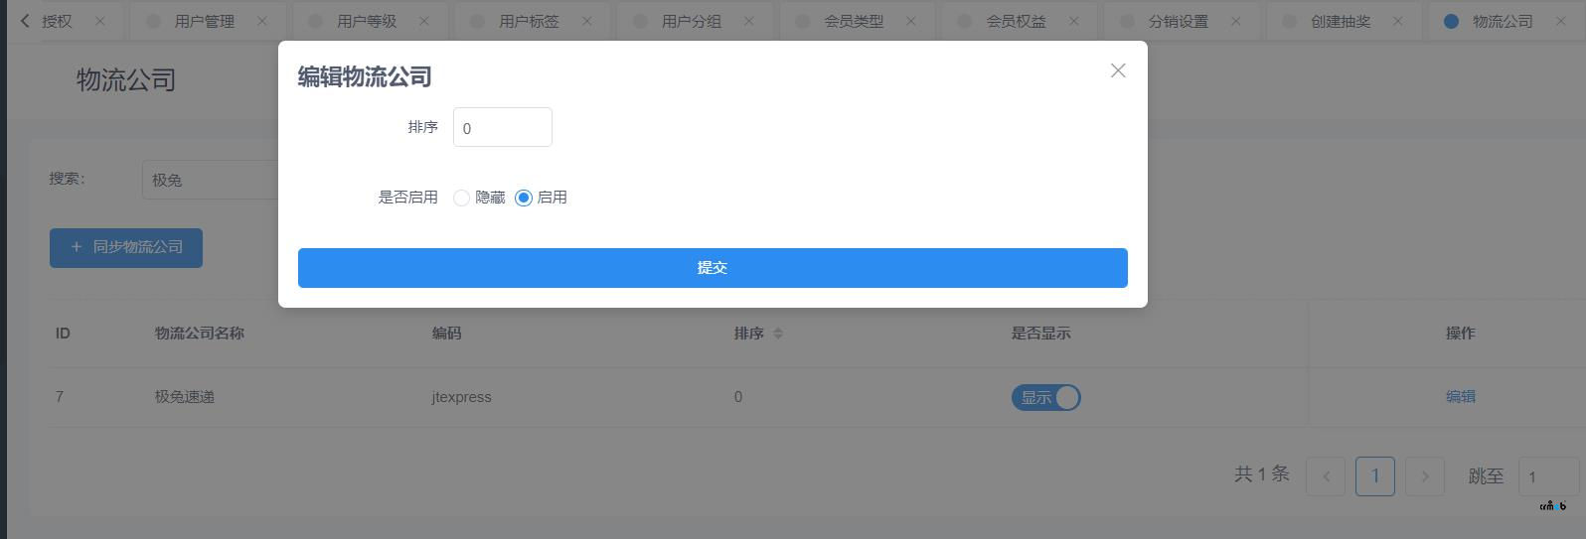Viewport: 1586px width, 539px height.
Task: Close the 用户分组 tab
Action: (748, 21)
